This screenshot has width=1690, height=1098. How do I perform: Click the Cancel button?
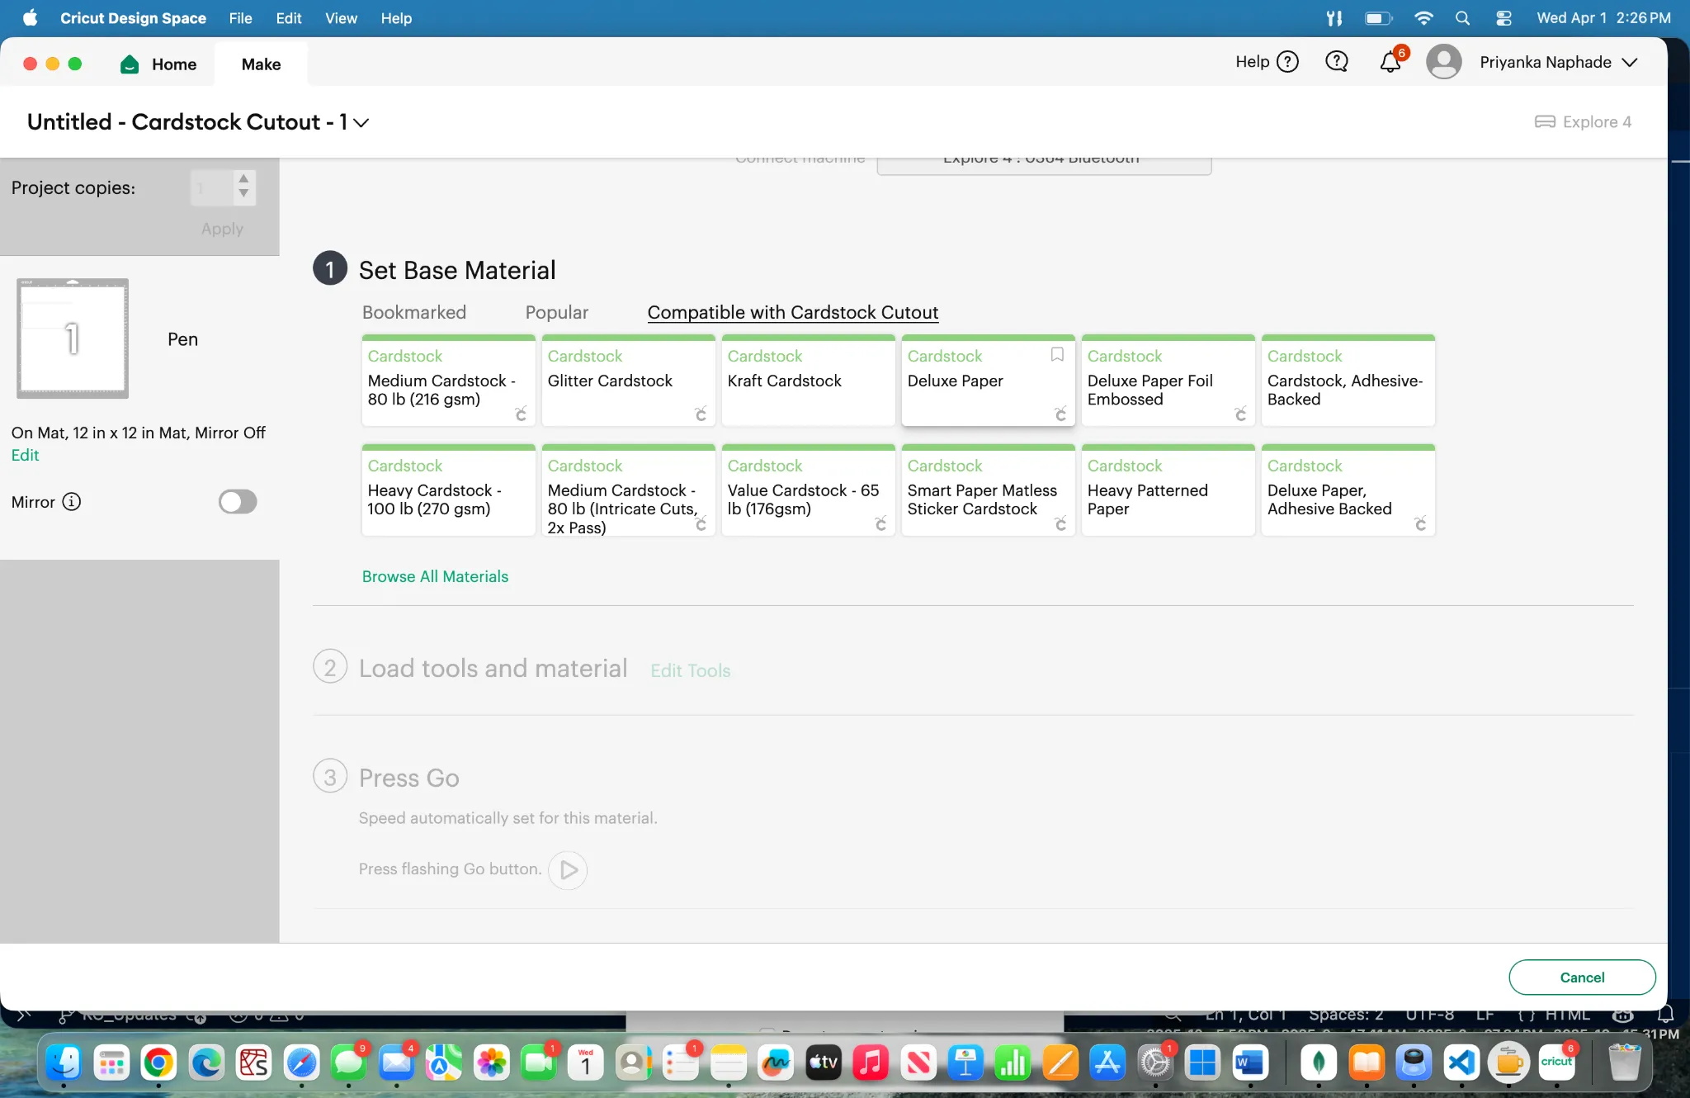click(1582, 977)
